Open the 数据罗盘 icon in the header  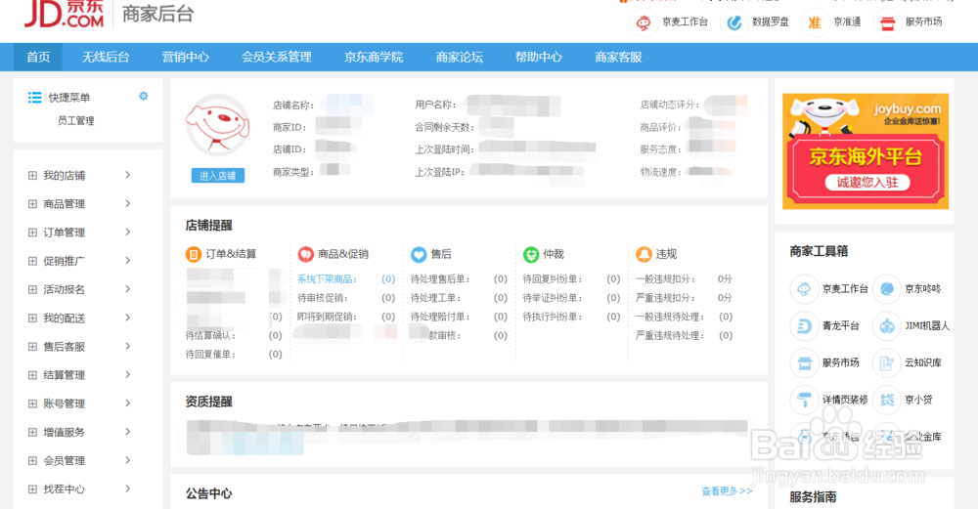pyautogui.click(x=734, y=23)
